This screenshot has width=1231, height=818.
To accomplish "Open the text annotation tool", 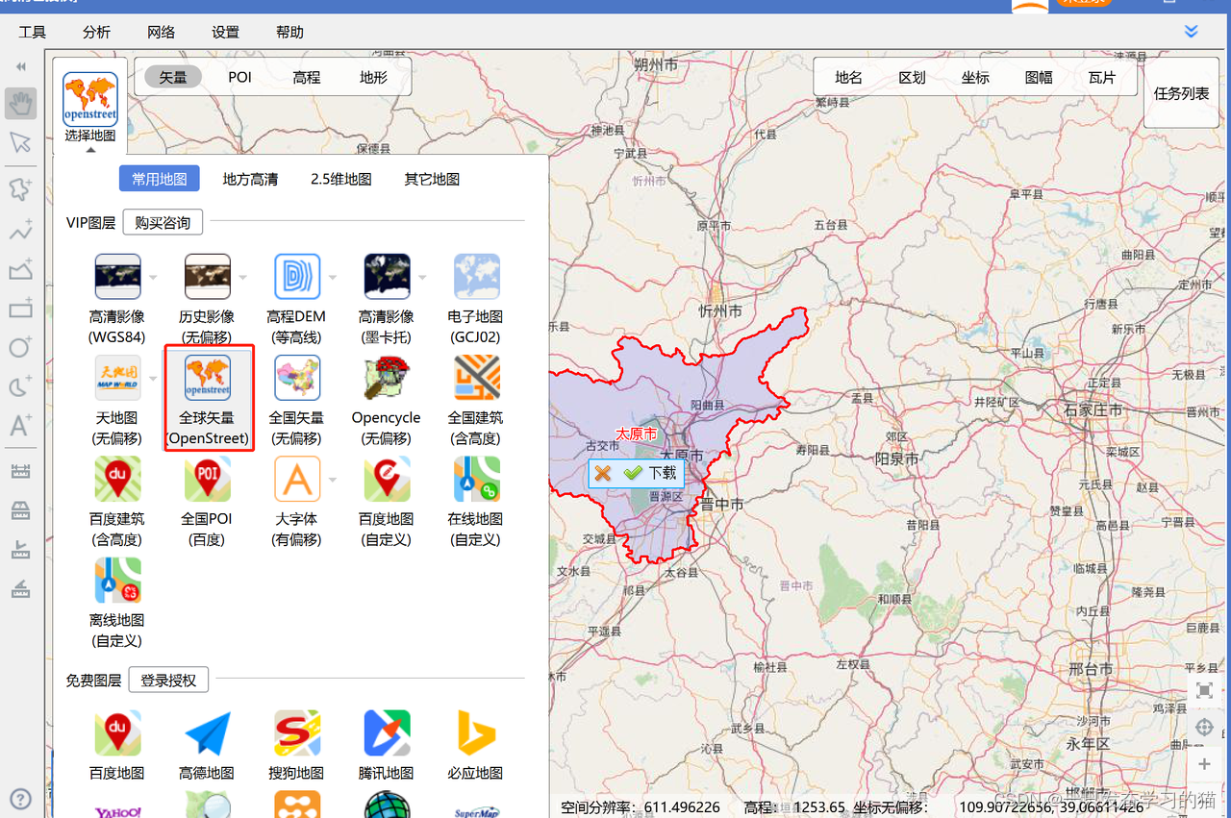I will coord(20,427).
